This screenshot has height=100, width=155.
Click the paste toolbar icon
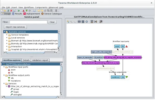(x=51, y=11)
